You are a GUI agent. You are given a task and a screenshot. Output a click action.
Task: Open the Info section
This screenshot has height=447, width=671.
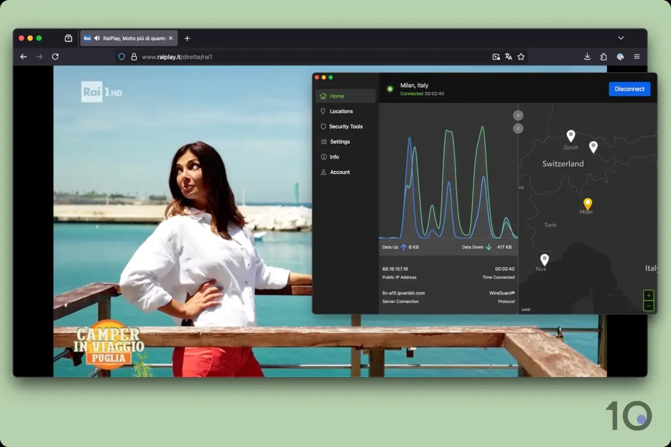(x=345, y=157)
